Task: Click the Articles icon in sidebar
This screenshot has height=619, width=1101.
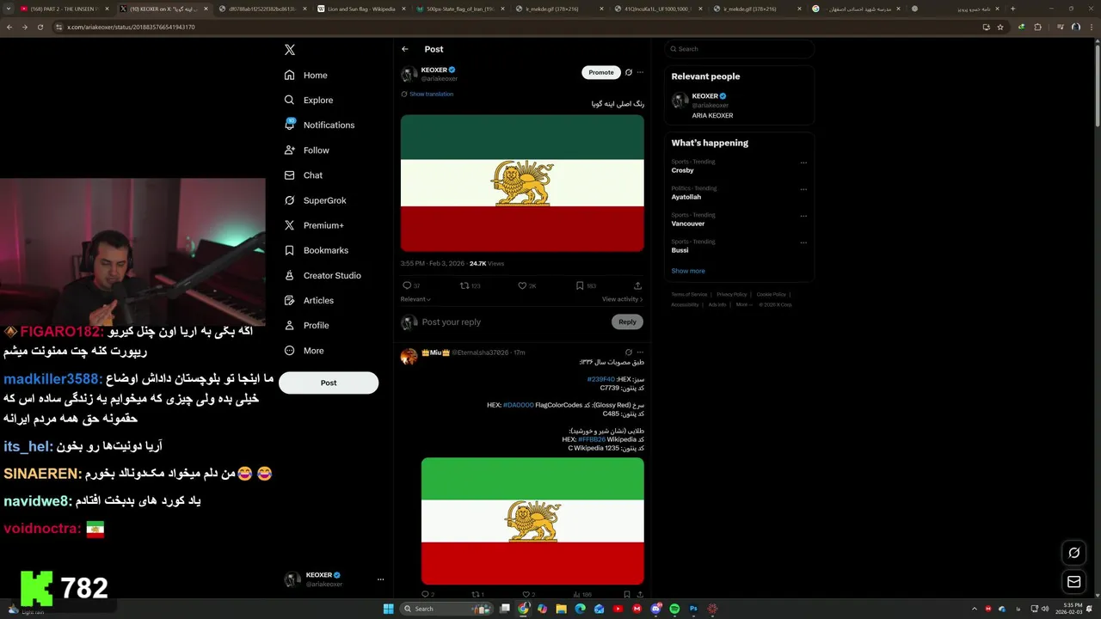Action: (x=290, y=300)
